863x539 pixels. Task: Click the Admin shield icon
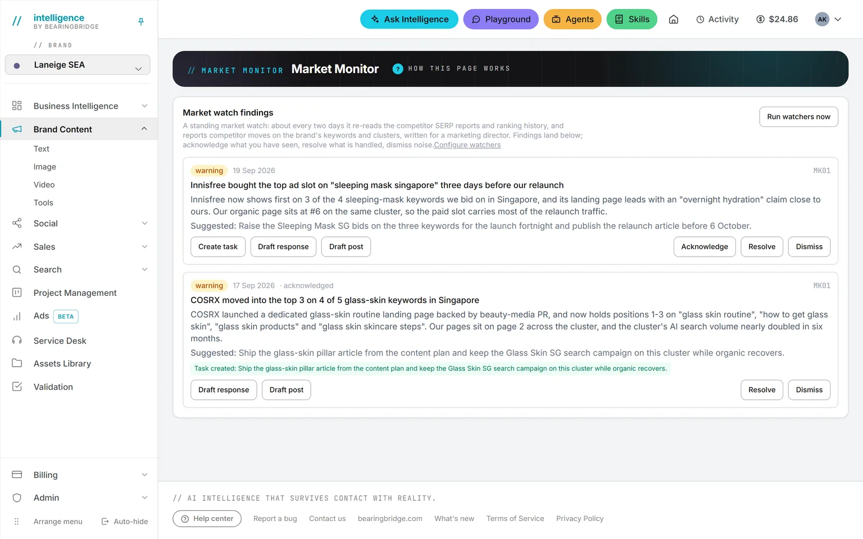[17, 497]
